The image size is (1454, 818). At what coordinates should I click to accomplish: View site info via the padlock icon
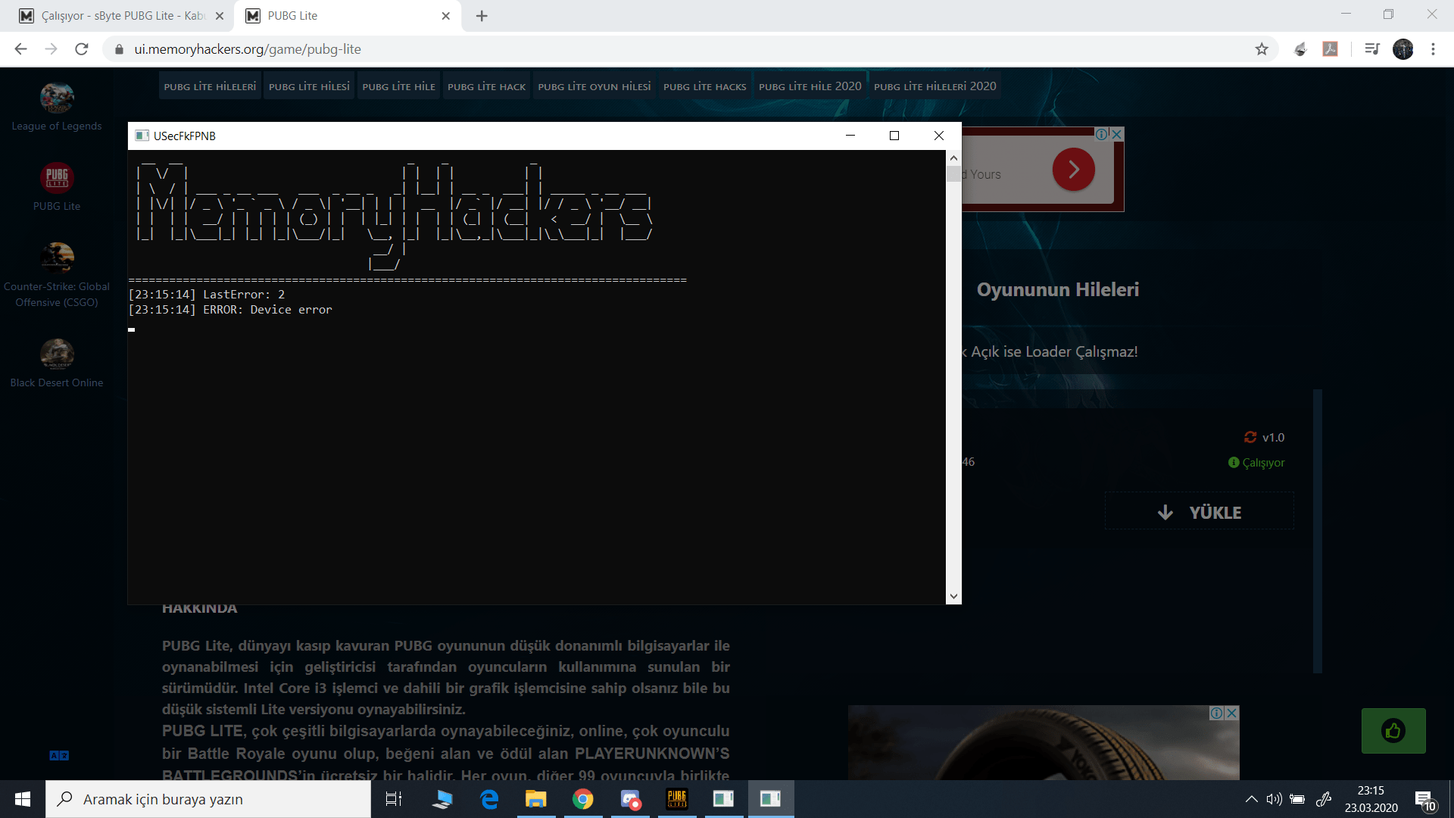point(119,49)
